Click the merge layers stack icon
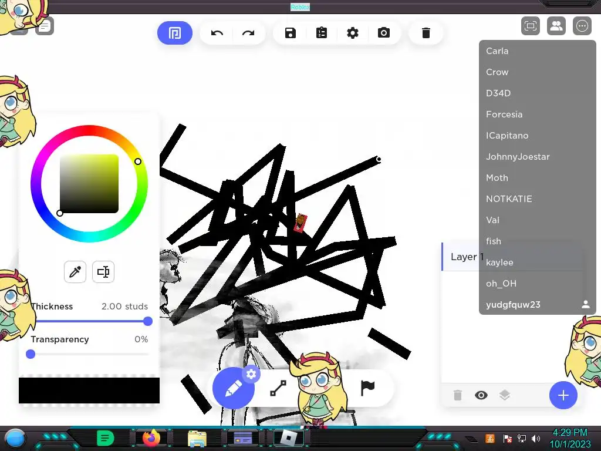The height and width of the screenshot is (451, 601). [x=504, y=395]
